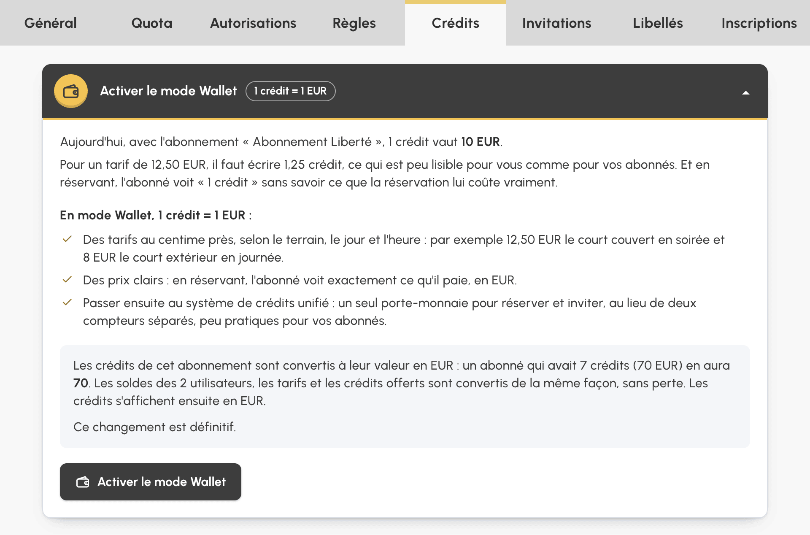Go to the Règles tab
810x535 pixels.
(x=354, y=23)
